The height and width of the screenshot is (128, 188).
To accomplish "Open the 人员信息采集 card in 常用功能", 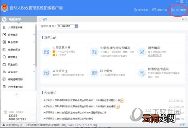I will 64,52.
